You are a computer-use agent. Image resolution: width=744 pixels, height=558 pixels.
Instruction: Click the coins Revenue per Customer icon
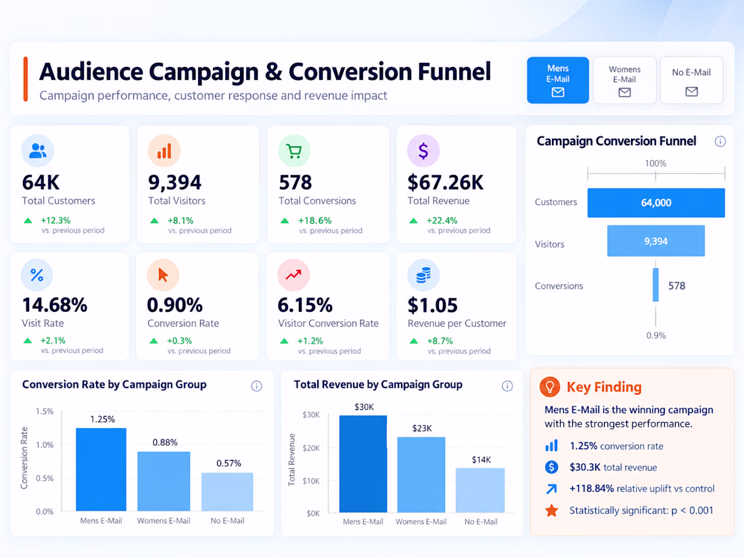[x=423, y=275]
